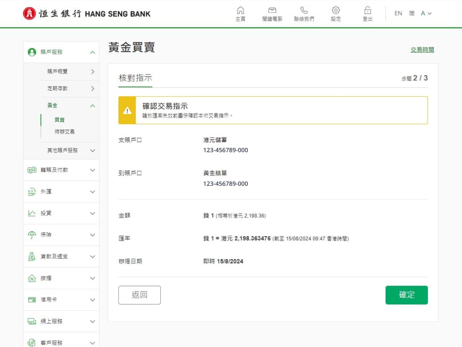The width and height of the screenshot is (462, 347).
Task: Collapse the 賬戶服務 section chevron
Action: (x=92, y=52)
